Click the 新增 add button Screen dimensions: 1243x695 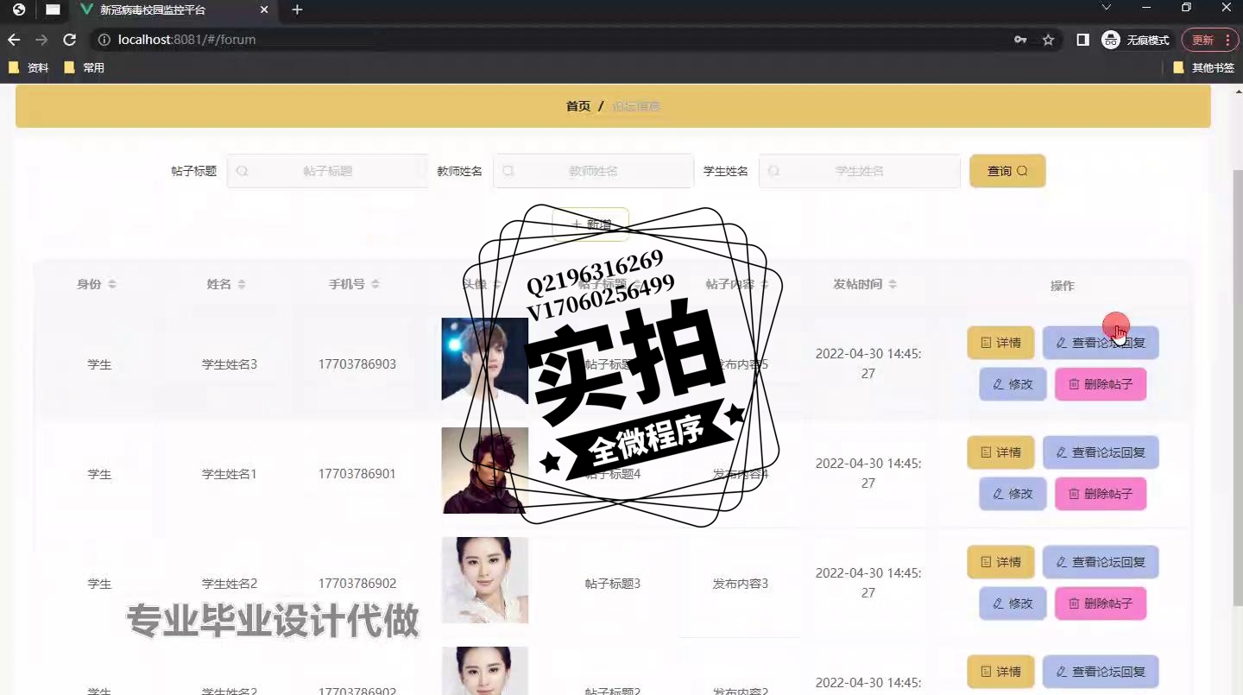(x=590, y=224)
